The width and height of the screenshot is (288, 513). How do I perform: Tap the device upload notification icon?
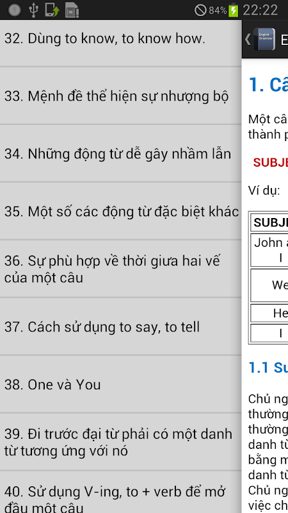[52, 10]
